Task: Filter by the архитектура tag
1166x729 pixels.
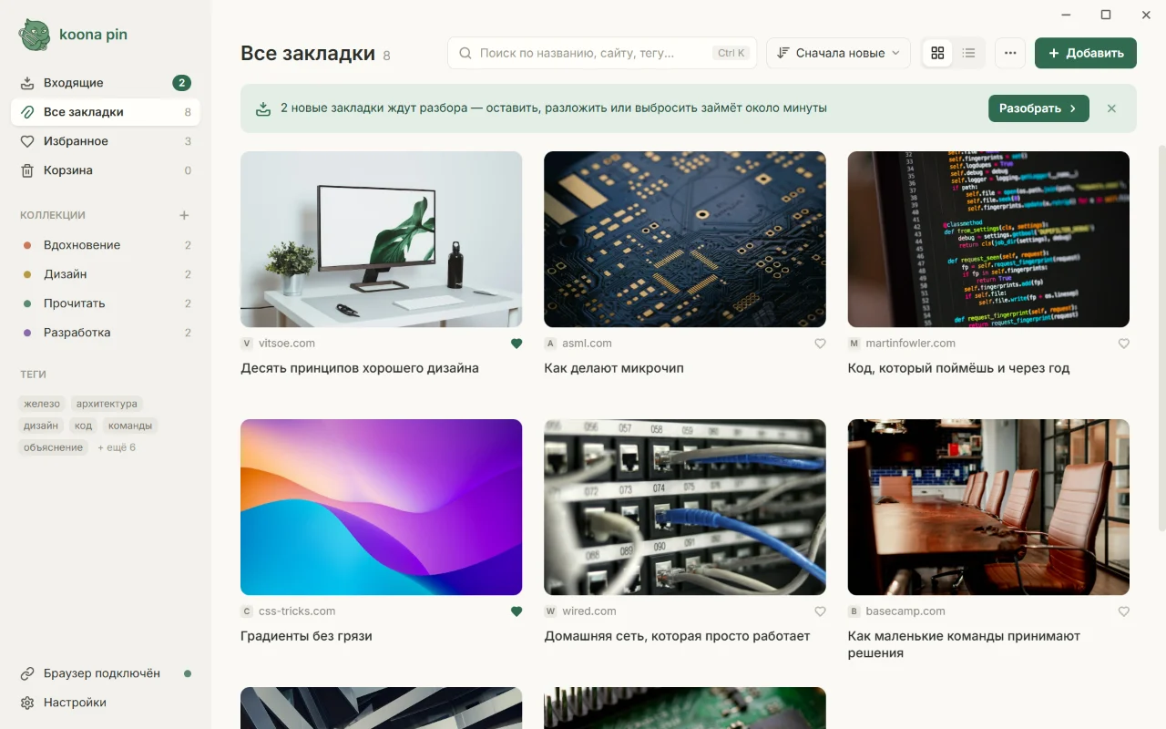Action: 107,404
